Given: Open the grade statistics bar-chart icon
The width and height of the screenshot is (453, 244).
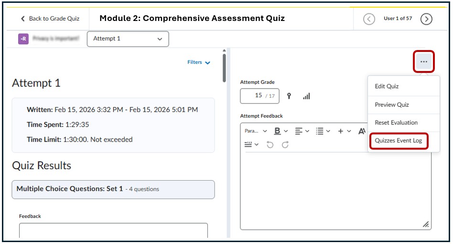Looking at the screenshot, I should click(306, 96).
